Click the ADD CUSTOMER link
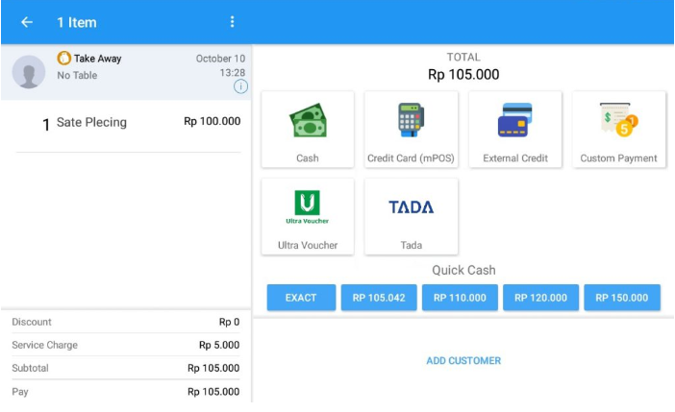The height and width of the screenshot is (412, 675). pyautogui.click(x=463, y=361)
